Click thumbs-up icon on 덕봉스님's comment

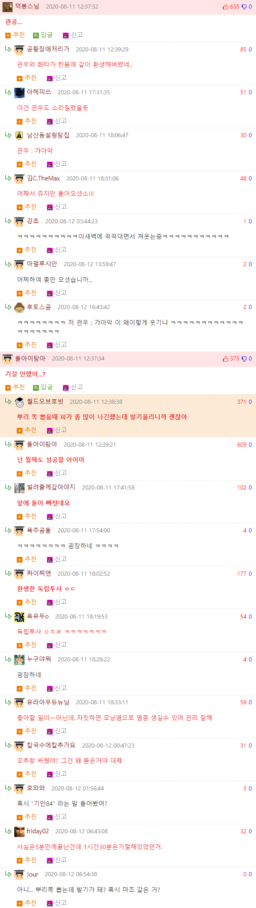pos(225,7)
